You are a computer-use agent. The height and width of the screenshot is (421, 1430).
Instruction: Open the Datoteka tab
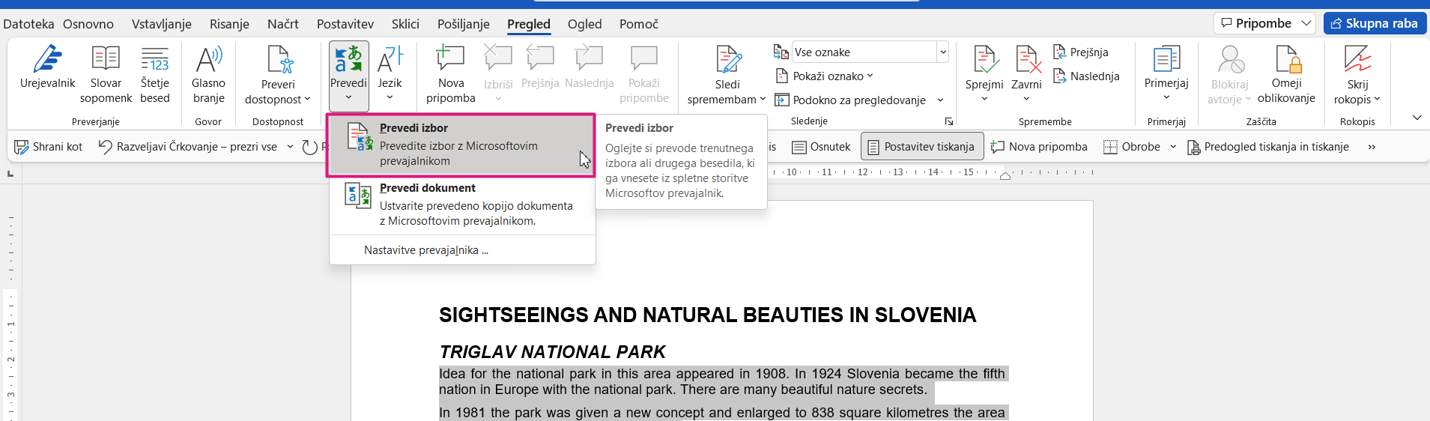point(28,24)
